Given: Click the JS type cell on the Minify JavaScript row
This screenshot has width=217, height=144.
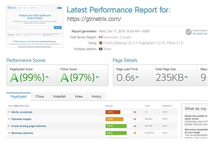Looking at the screenshot, I should point(146,112).
